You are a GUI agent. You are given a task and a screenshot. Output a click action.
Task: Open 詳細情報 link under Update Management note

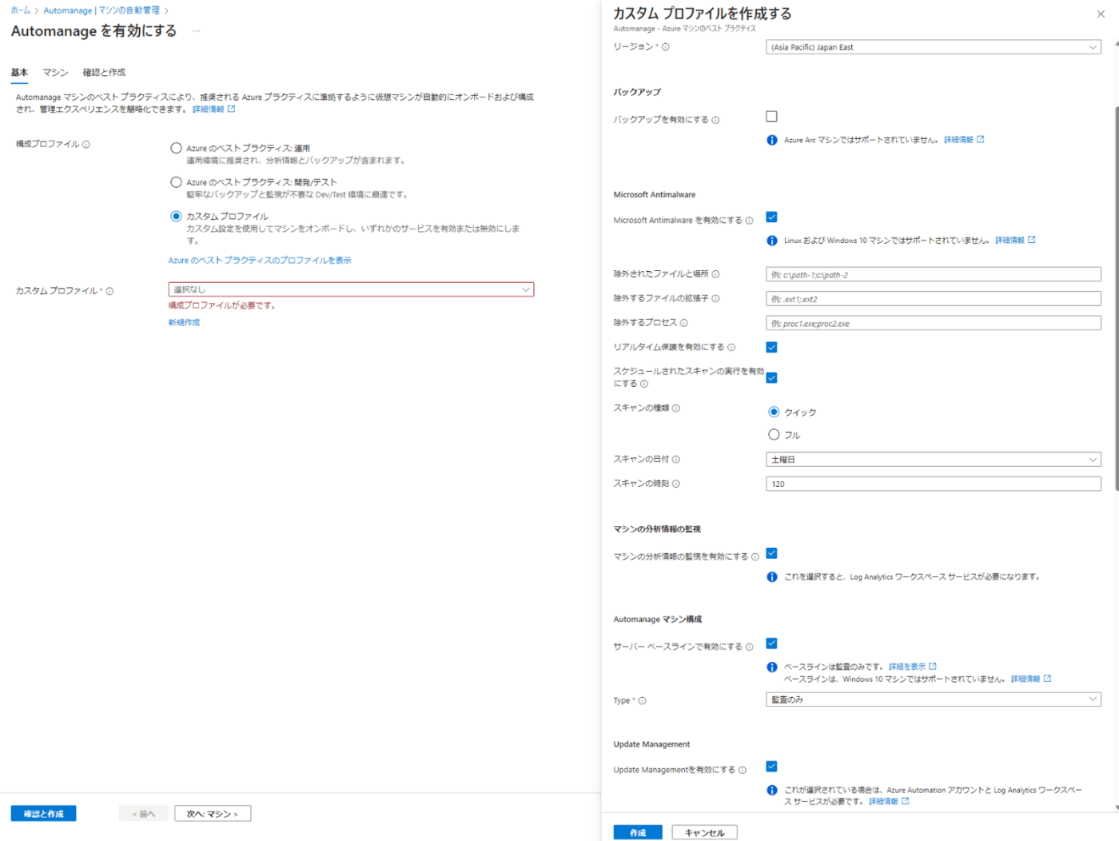(889, 802)
